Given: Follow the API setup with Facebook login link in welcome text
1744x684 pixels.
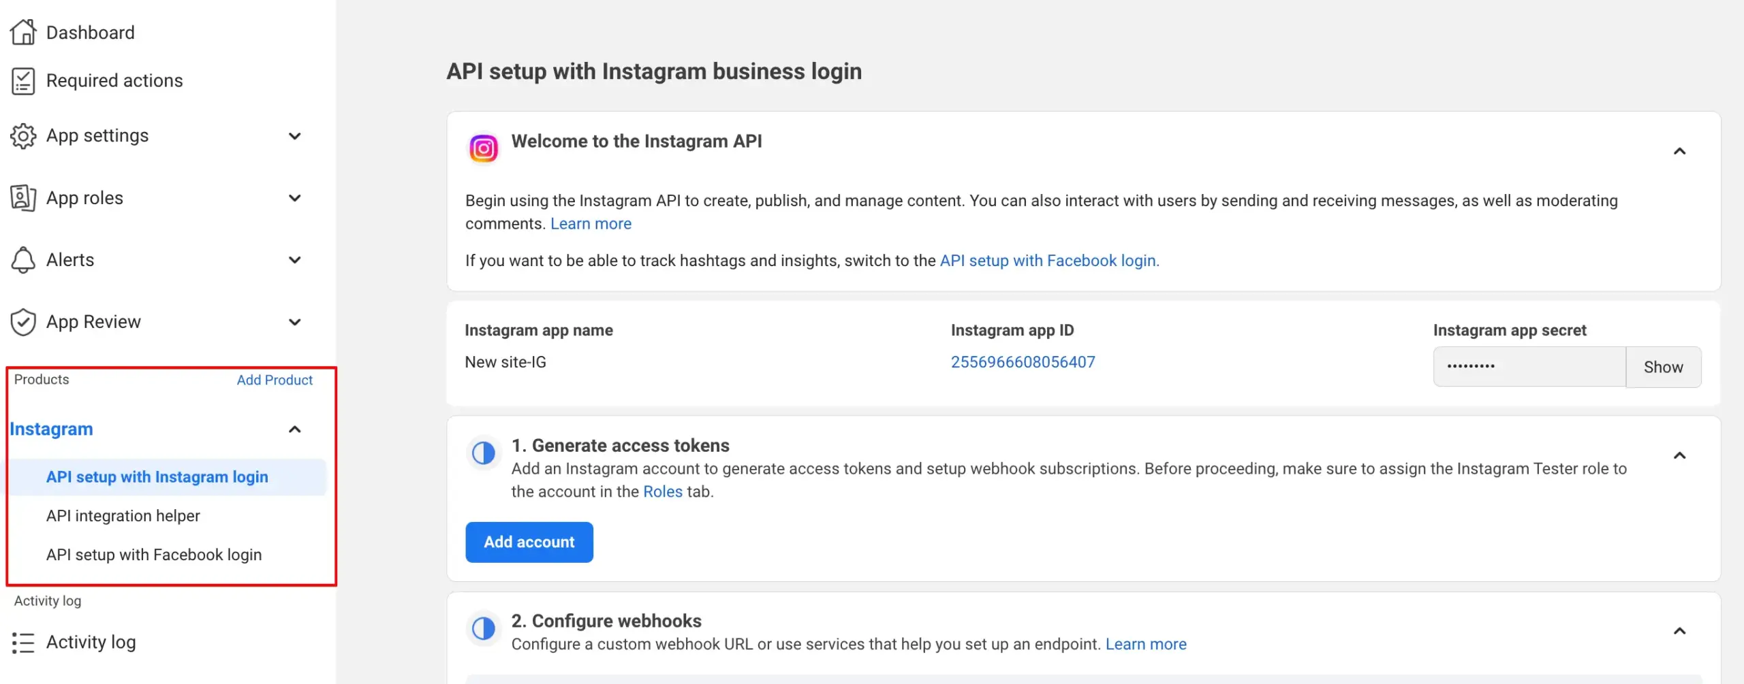Looking at the screenshot, I should click(1050, 261).
